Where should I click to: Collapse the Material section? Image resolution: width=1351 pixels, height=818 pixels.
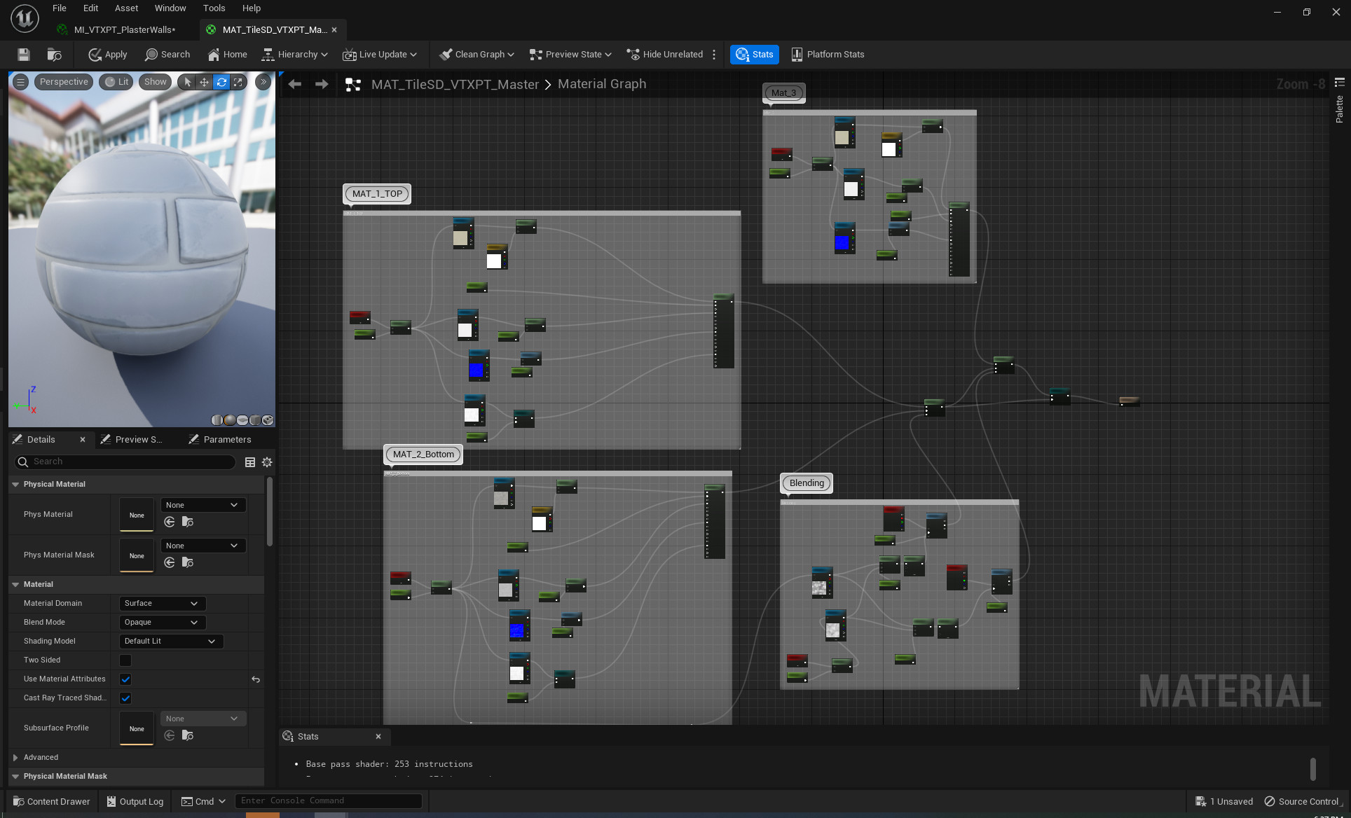15,585
